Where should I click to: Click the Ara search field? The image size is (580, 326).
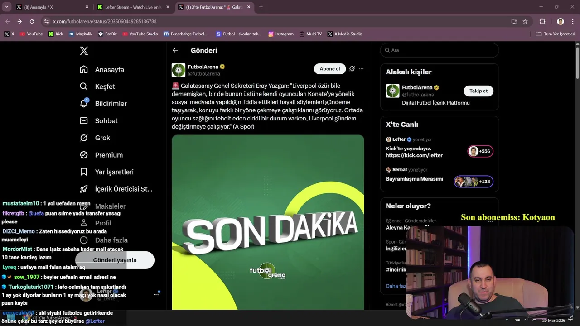[x=440, y=50]
